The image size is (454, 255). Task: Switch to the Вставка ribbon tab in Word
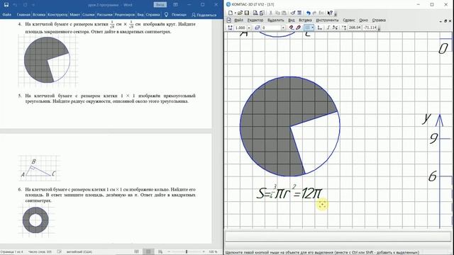click(39, 14)
